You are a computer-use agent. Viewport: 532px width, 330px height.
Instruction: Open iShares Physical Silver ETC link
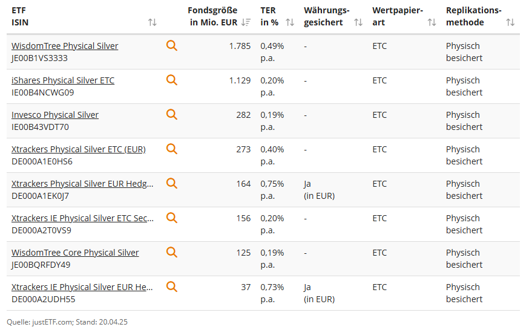[63, 80]
